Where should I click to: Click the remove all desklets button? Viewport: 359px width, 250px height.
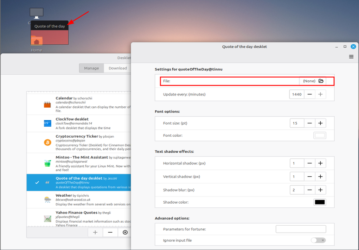pyautogui.click(x=125, y=232)
